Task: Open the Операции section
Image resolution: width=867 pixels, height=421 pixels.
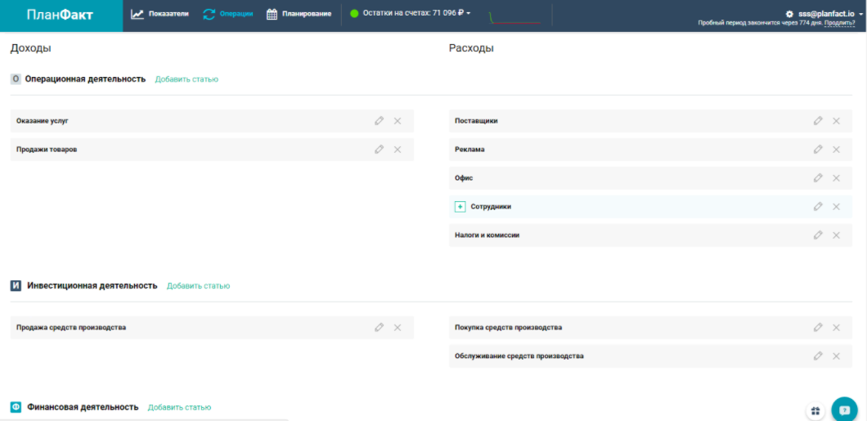Action: [228, 14]
